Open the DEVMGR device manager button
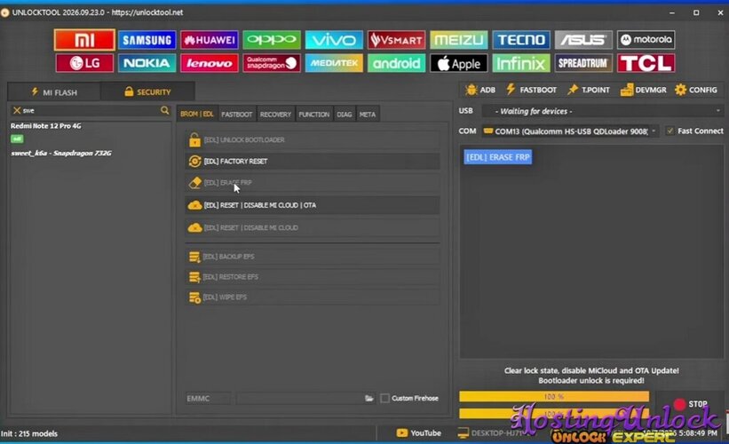 (644, 90)
